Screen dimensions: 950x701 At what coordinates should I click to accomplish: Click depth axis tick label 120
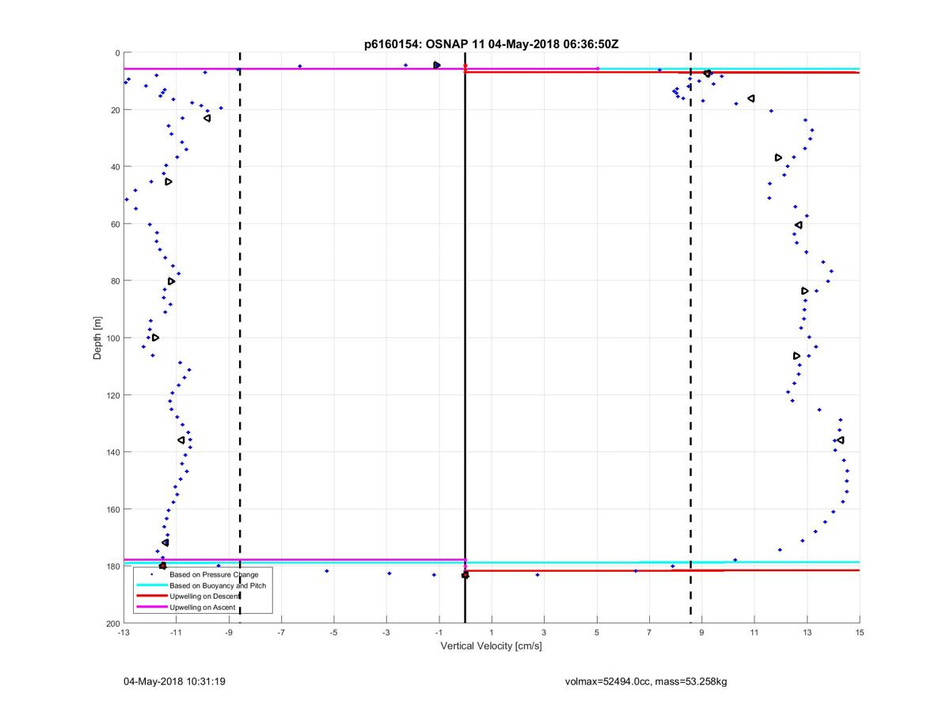click(x=112, y=395)
